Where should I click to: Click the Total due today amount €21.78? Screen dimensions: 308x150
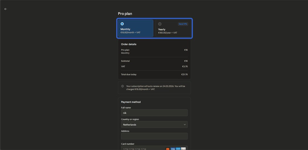pos(185,74)
